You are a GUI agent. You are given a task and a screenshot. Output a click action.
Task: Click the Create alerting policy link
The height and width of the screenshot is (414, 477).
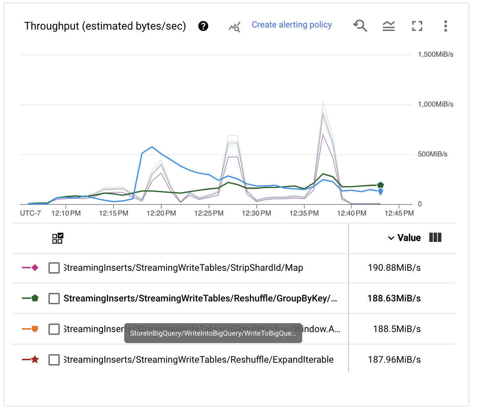pos(292,25)
